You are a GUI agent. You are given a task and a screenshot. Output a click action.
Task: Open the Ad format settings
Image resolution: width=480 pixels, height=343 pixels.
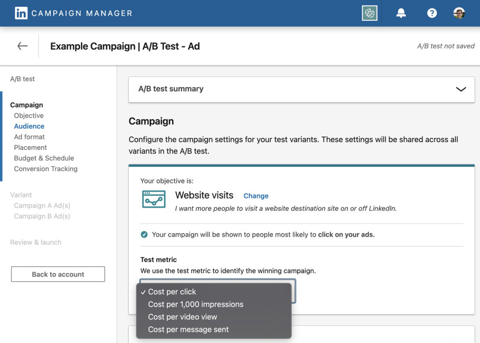29,137
